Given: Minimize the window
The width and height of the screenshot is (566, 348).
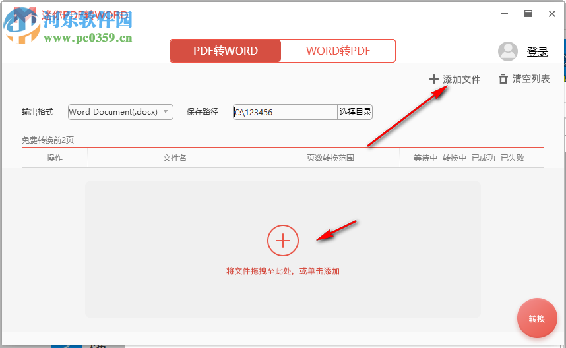Looking at the screenshot, I should click(x=504, y=14).
